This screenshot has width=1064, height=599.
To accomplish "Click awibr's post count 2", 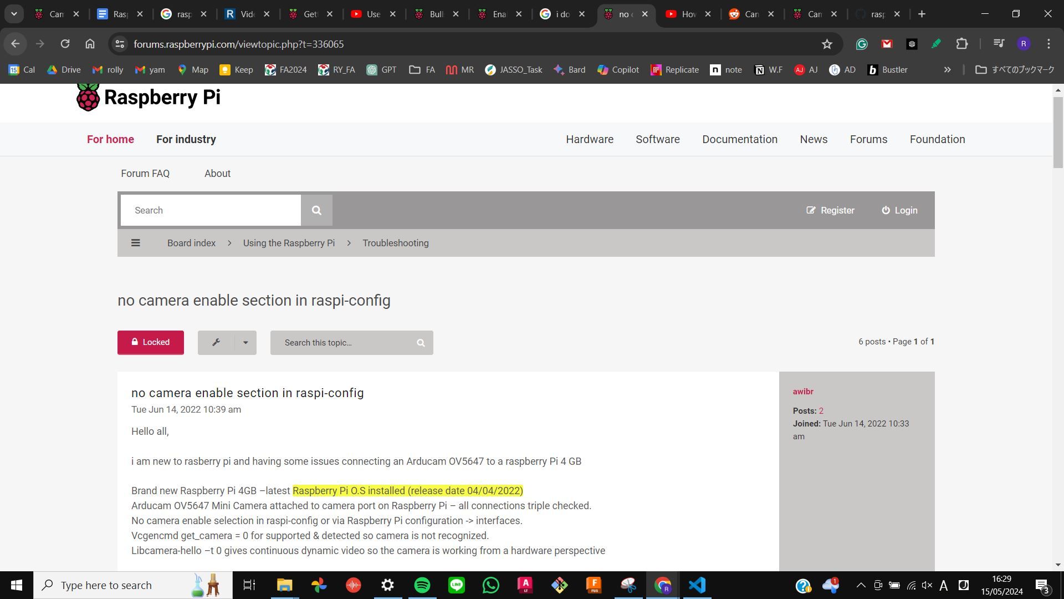I will 821,411.
